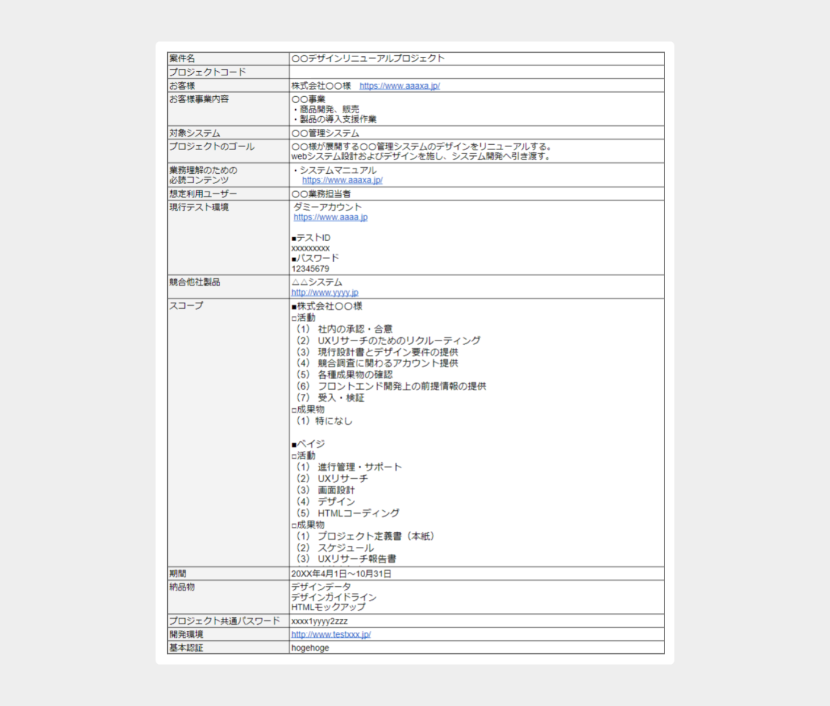Image resolution: width=830 pixels, height=706 pixels.
Task: Select the スコープ label
Action: click(186, 306)
